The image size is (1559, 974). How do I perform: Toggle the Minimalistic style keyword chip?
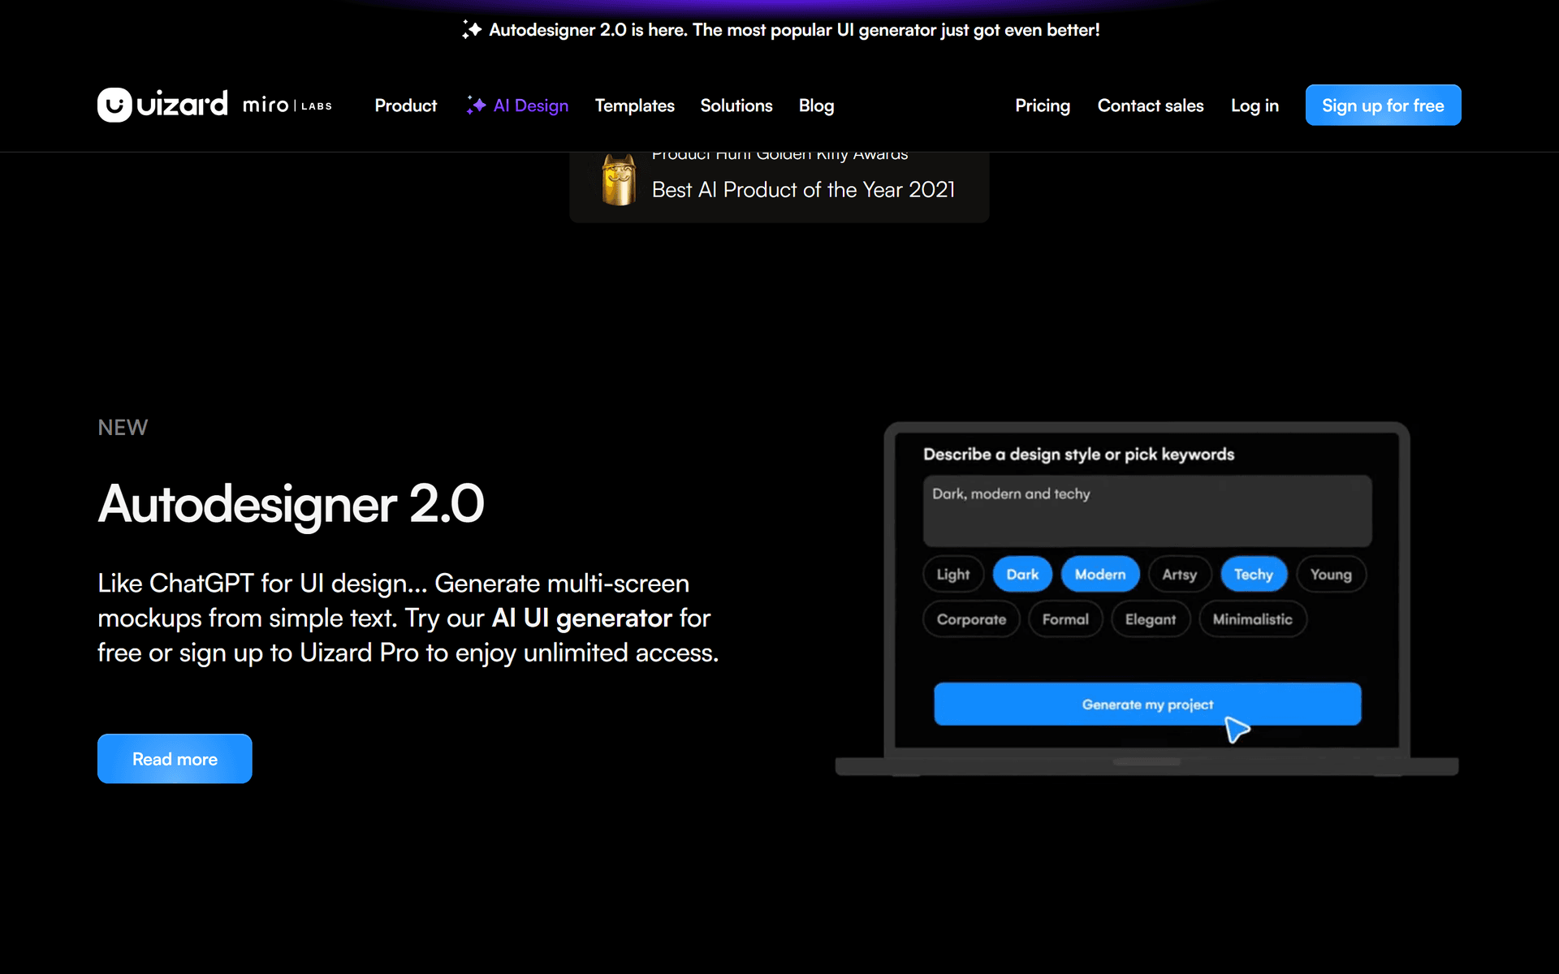coord(1252,619)
